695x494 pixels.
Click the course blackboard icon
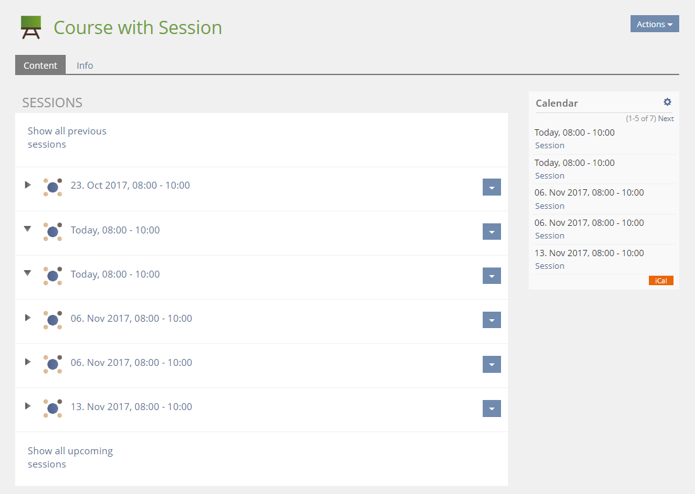coord(30,28)
